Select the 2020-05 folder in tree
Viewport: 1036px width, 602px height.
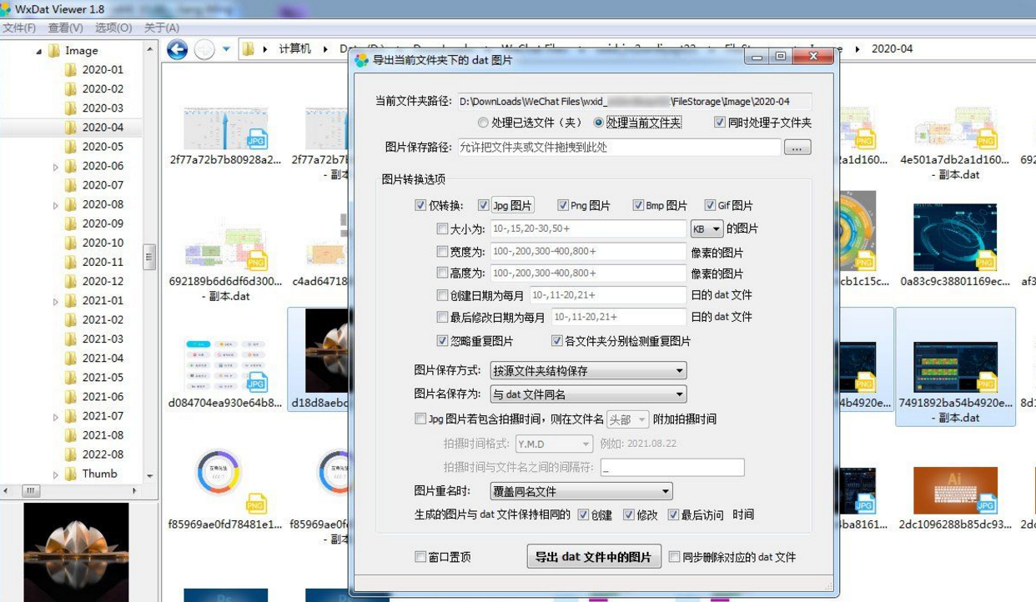click(x=103, y=147)
